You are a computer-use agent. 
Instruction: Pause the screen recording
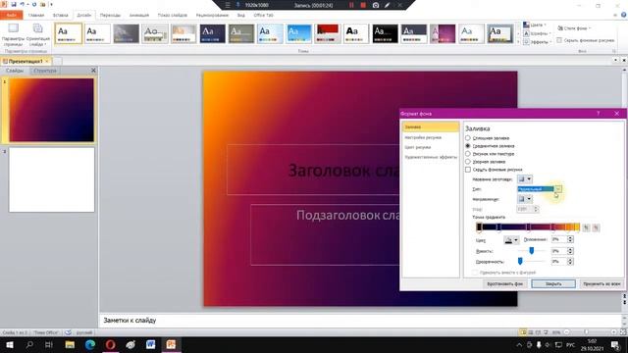[x=351, y=5]
